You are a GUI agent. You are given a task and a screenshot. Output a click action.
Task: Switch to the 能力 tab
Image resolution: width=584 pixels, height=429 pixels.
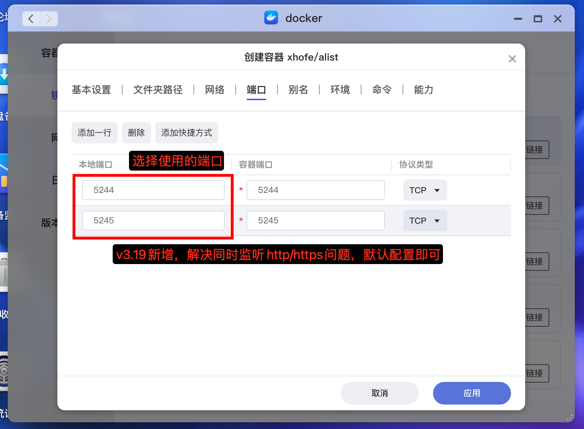click(x=424, y=90)
